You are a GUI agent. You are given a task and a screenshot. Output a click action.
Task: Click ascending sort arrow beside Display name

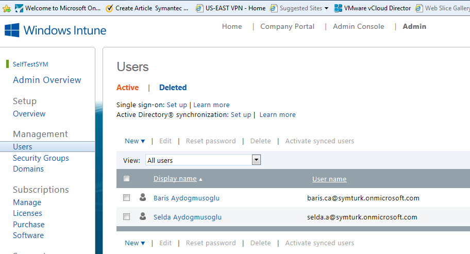[200, 179]
